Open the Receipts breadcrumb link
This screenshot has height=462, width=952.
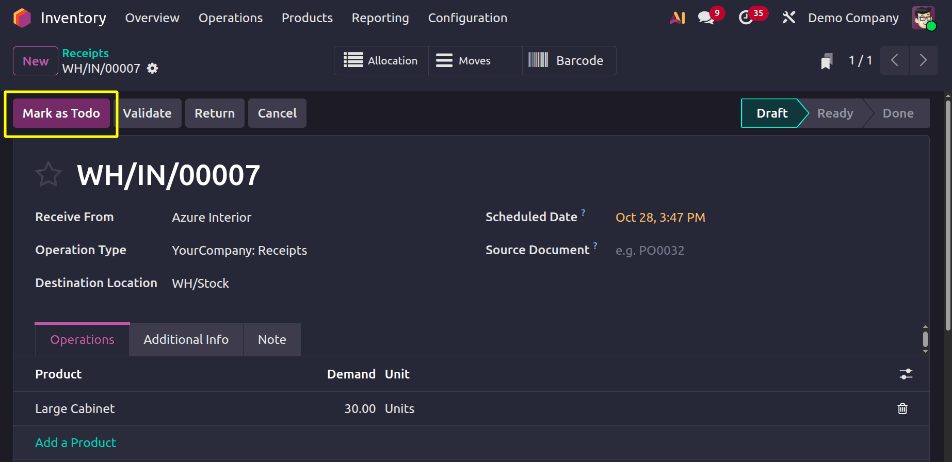point(85,53)
